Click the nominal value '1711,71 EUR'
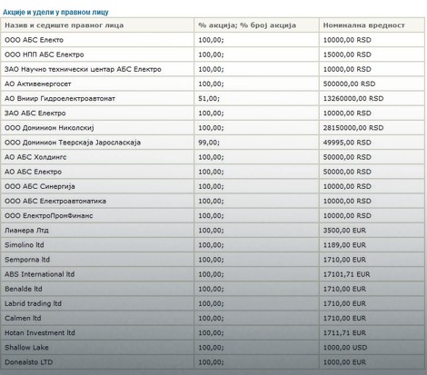Viewport: 427px width, 375px height. (344, 333)
